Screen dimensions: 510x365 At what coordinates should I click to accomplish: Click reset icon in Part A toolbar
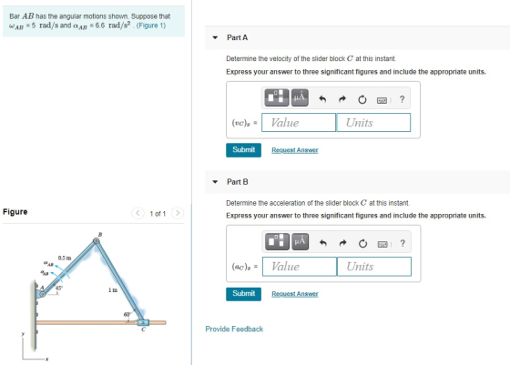click(362, 99)
